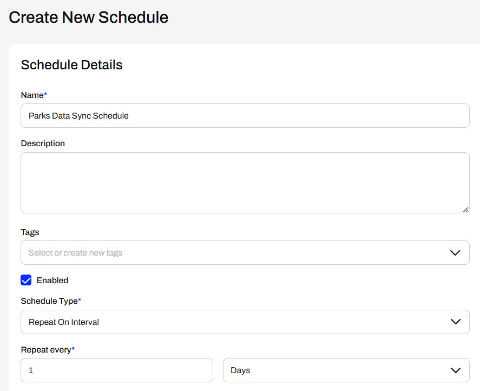
Task: Click the Enabled checkbox label text
Action: [x=52, y=281]
